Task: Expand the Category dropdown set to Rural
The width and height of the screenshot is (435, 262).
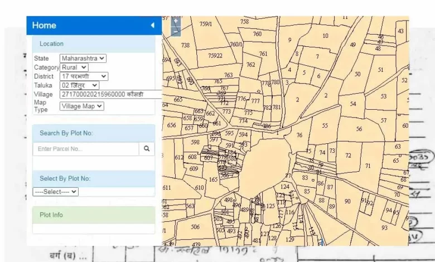Action: pos(74,67)
